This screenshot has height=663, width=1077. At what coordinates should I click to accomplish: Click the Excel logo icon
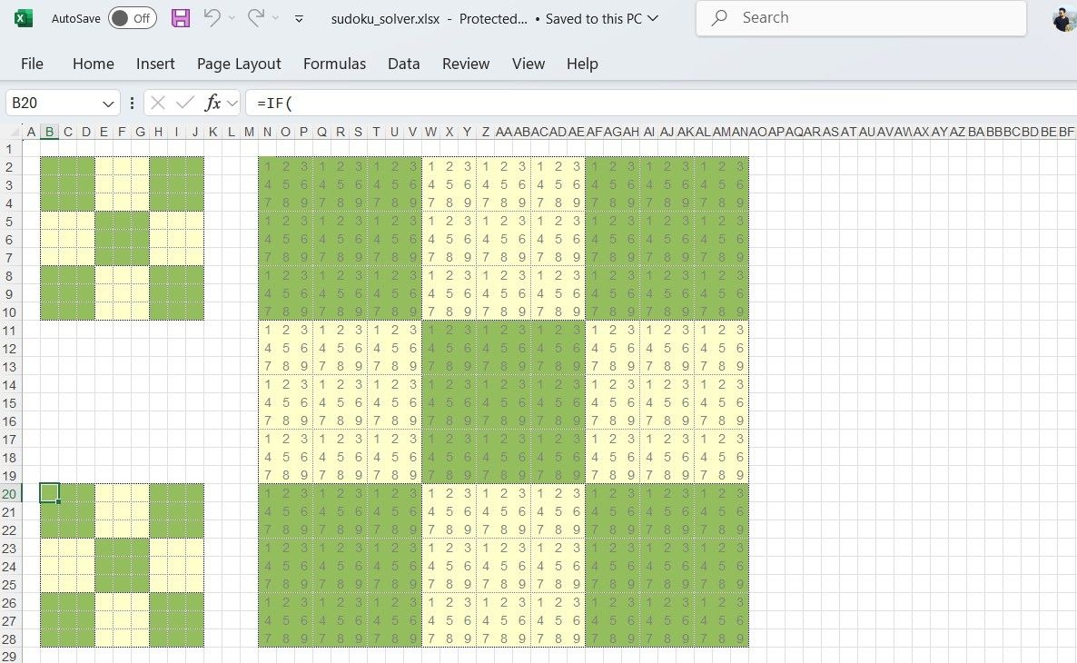pyautogui.click(x=24, y=18)
